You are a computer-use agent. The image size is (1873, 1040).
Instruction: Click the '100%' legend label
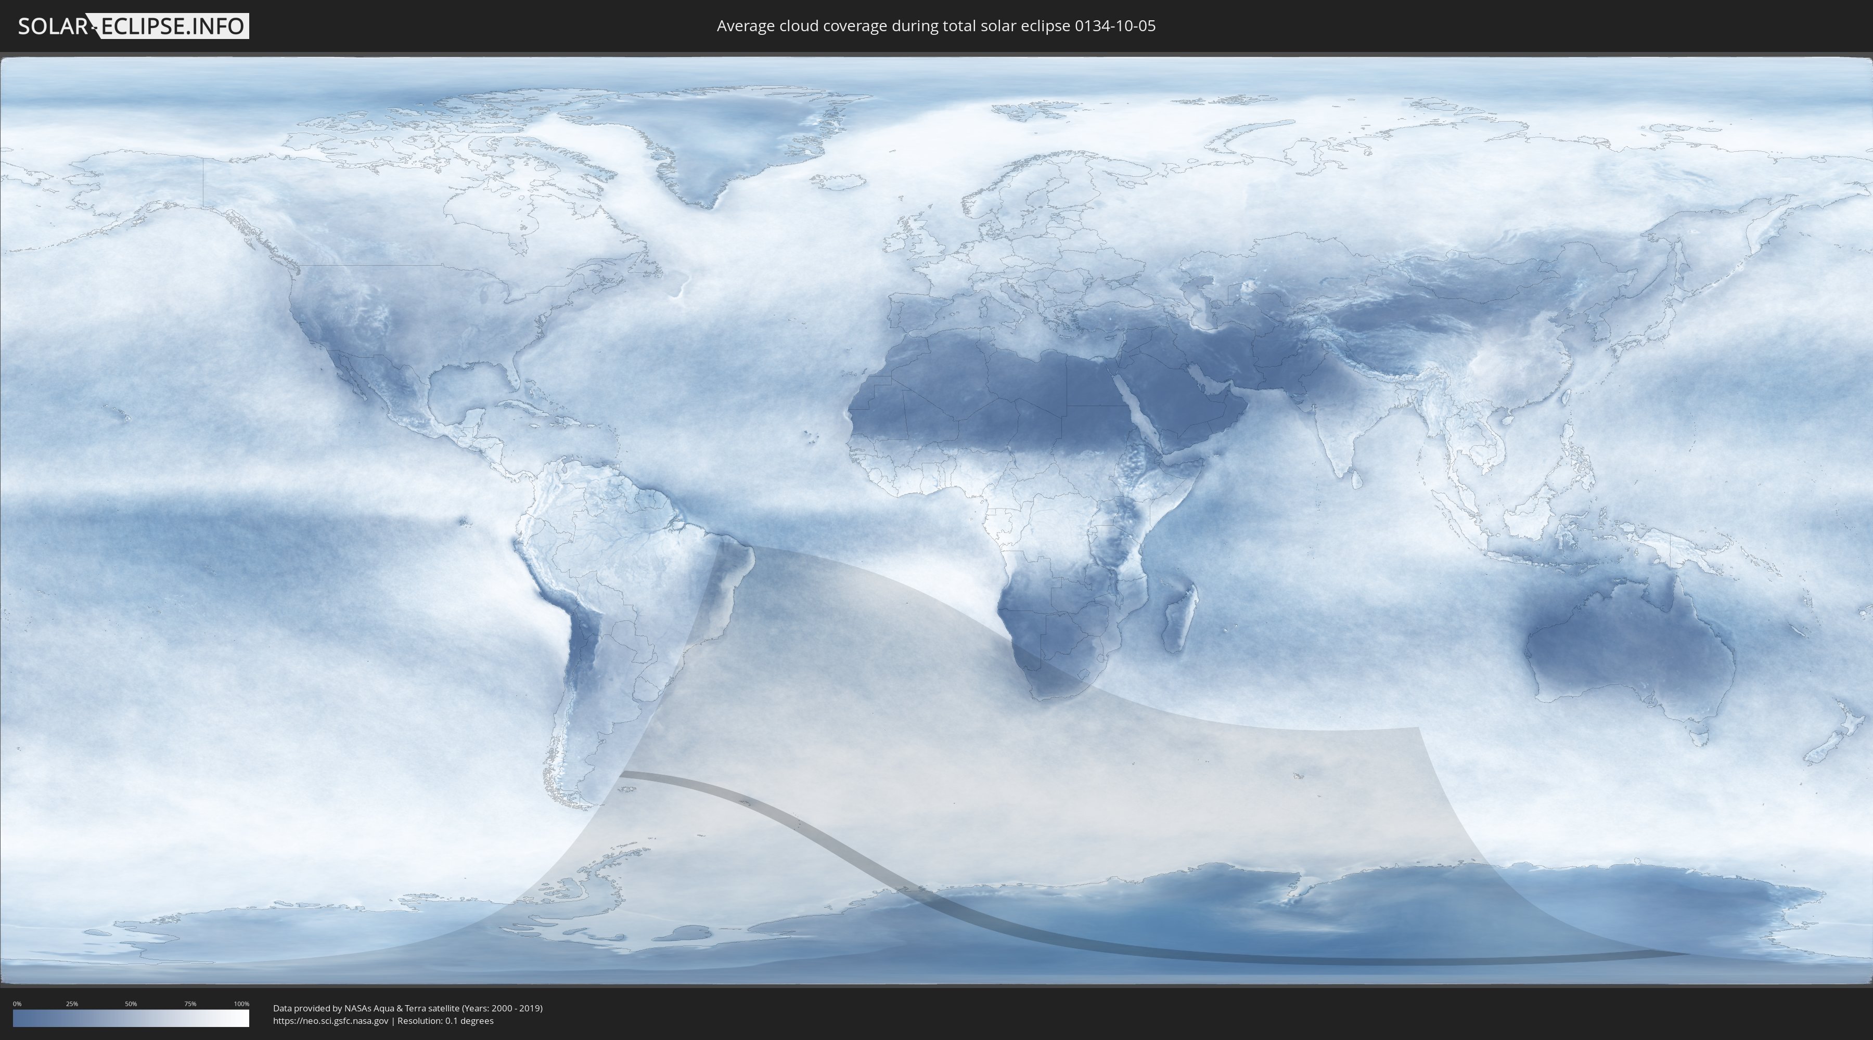[241, 1004]
